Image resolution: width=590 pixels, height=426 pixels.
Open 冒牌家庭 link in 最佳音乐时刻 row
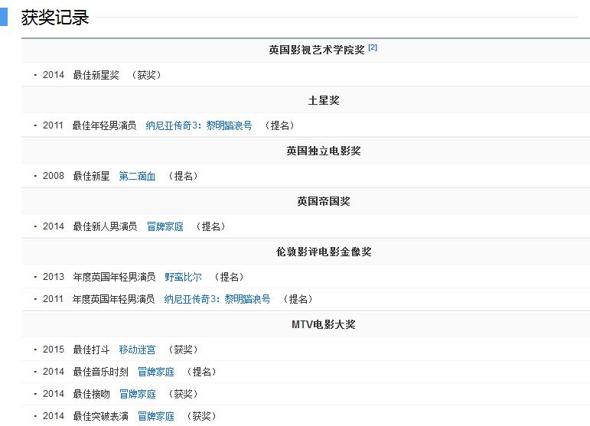pyautogui.click(x=156, y=372)
